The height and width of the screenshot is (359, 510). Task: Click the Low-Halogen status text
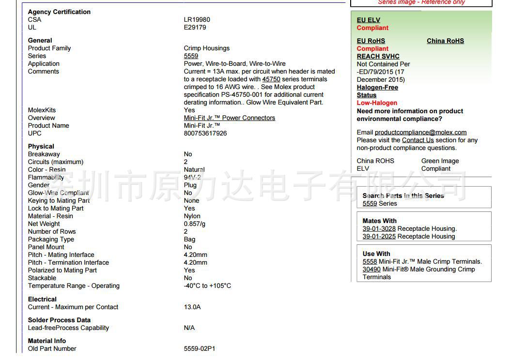pos(377,103)
